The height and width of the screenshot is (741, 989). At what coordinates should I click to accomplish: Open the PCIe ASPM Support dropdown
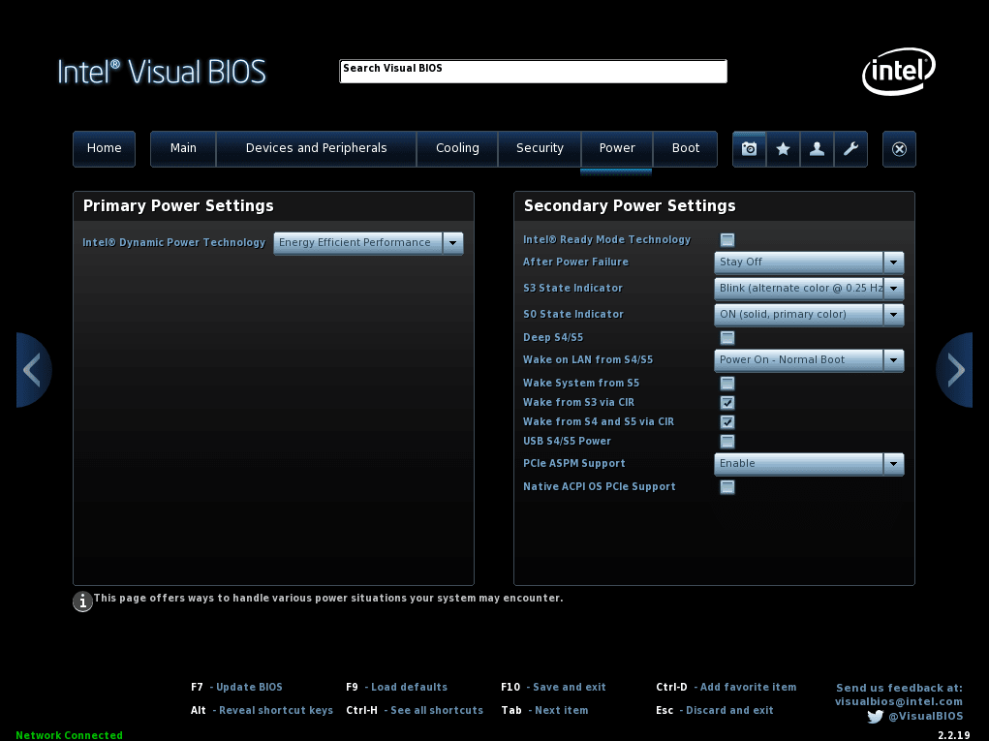coord(808,464)
